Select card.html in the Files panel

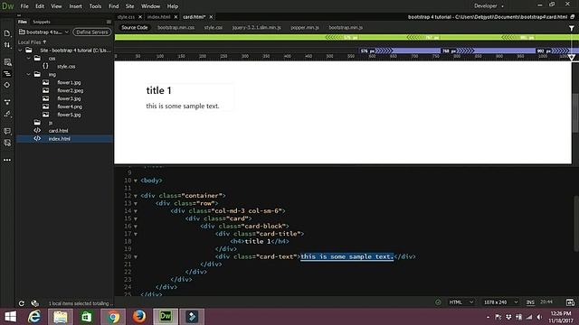point(58,131)
